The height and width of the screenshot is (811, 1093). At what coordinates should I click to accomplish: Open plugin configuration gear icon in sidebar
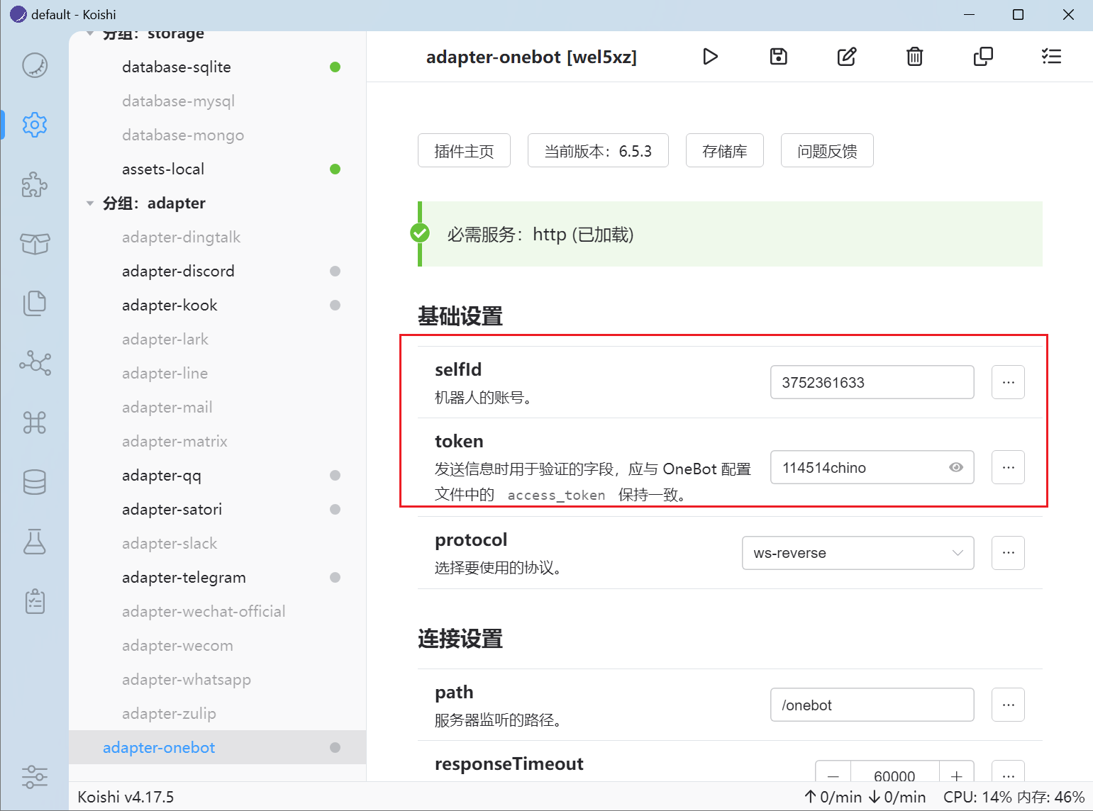click(35, 125)
